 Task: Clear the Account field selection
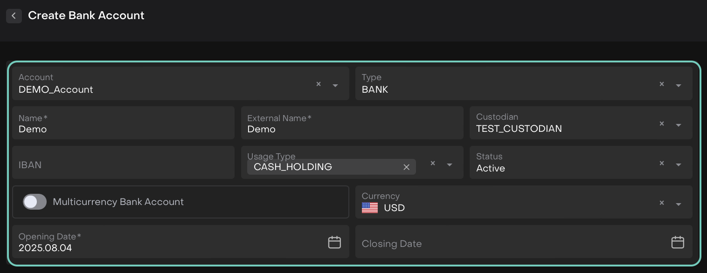click(x=319, y=84)
